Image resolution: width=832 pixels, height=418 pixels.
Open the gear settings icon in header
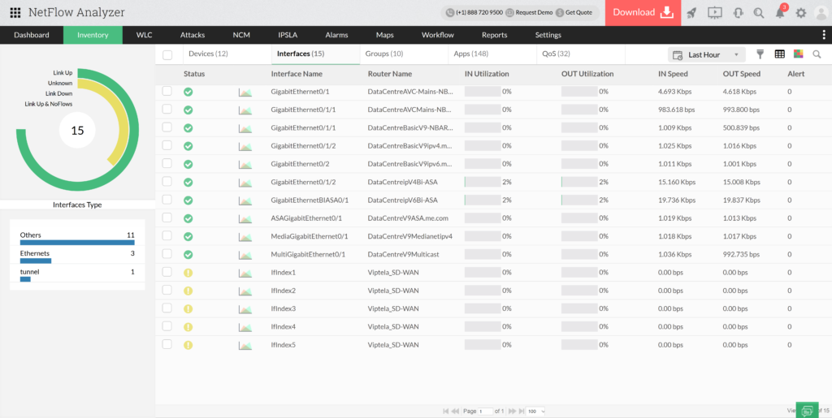(801, 13)
